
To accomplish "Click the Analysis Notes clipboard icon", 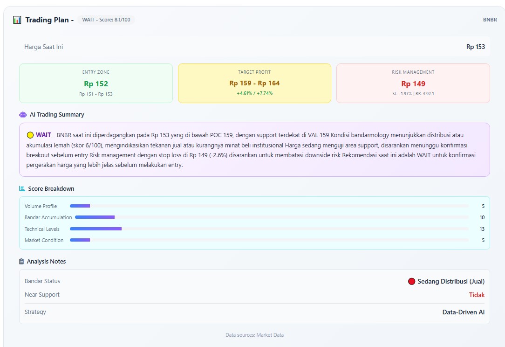I will click(x=21, y=261).
